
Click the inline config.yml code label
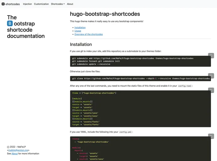(126, 132)
